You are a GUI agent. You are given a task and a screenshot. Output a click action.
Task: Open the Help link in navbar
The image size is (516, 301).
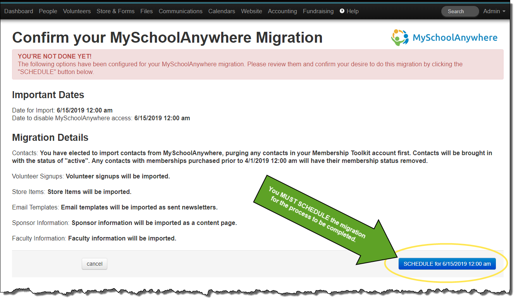pyautogui.click(x=353, y=11)
